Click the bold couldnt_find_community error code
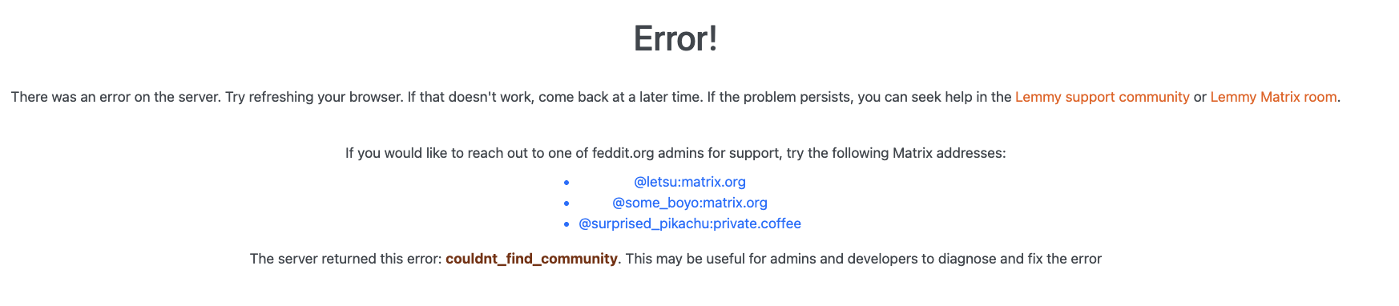The height and width of the screenshot is (306, 1399). click(x=531, y=259)
